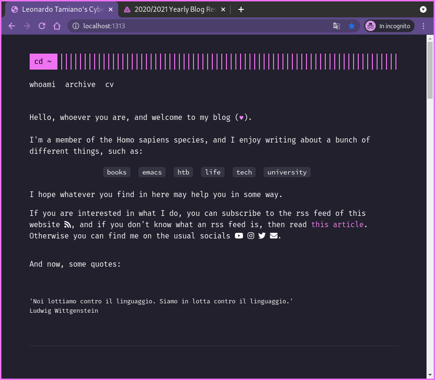Open the Instagram social icon

tap(251, 236)
